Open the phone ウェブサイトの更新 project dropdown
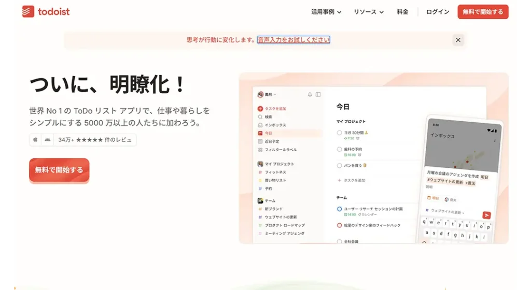The width and height of the screenshot is (531, 290). 445,212
